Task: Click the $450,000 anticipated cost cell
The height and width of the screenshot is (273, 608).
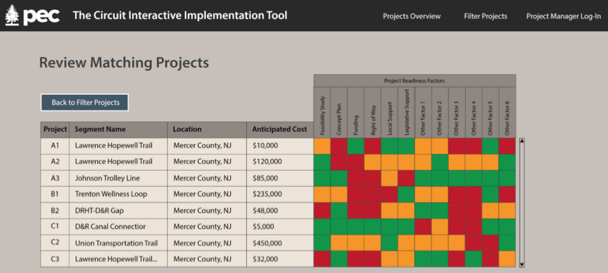Action: point(280,243)
